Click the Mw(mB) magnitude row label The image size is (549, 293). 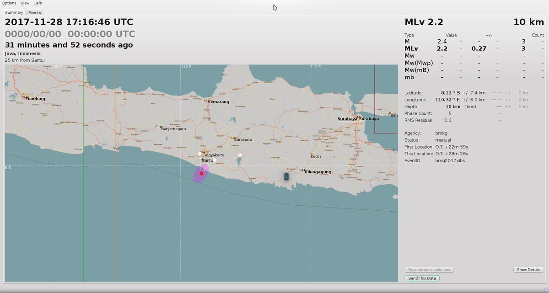click(417, 70)
